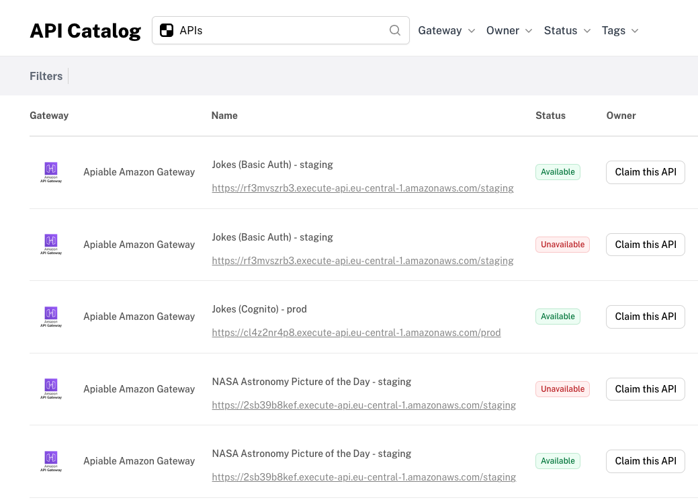Image resolution: width=698 pixels, height=500 pixels.
Task: Claim the first Jokes (Basic Auth) API
Action: point(645,172)
